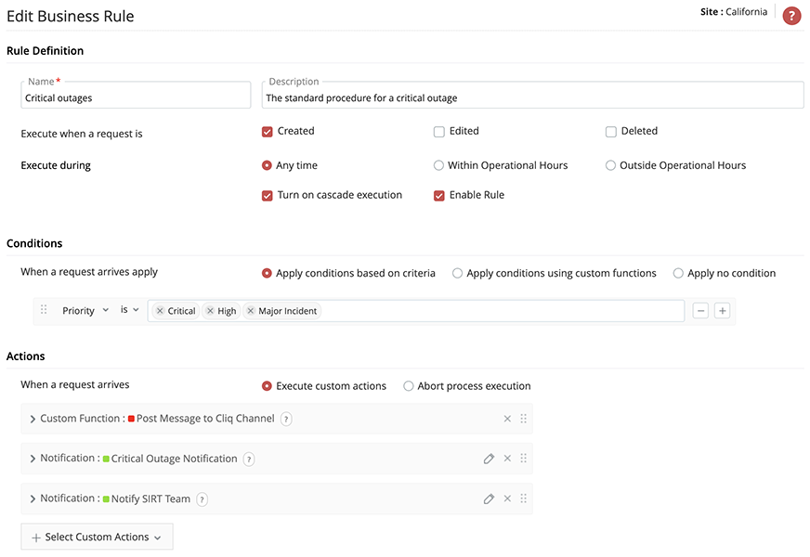This screenshot has height=557, width=810.
Task: Expand the Post Message to Cliq Channel action
Action: click(33, 419)
